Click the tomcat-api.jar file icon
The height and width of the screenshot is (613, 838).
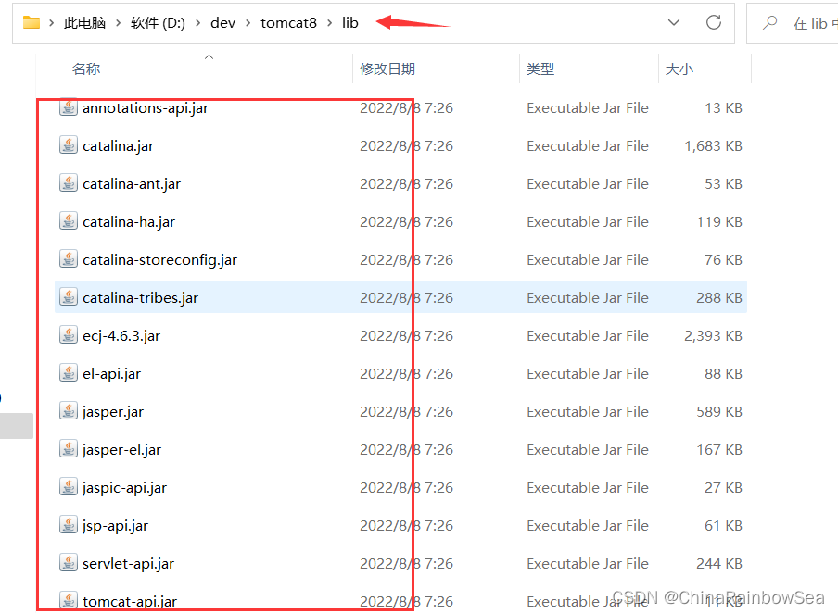click(68, 600)
